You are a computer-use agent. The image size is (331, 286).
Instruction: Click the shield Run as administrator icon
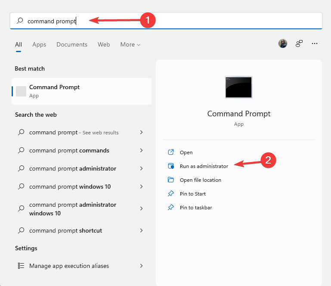pyautogui.click(x=171, y=166)
